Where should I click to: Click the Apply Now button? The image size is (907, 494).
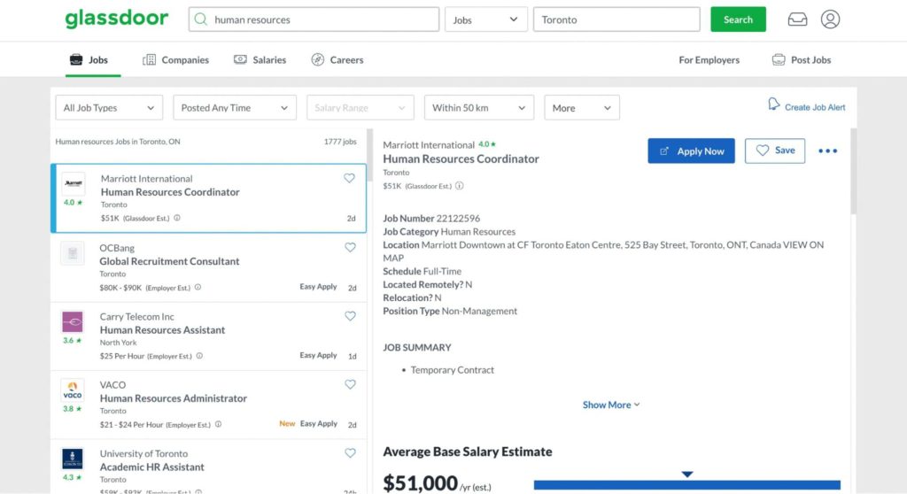coord(691,151)
